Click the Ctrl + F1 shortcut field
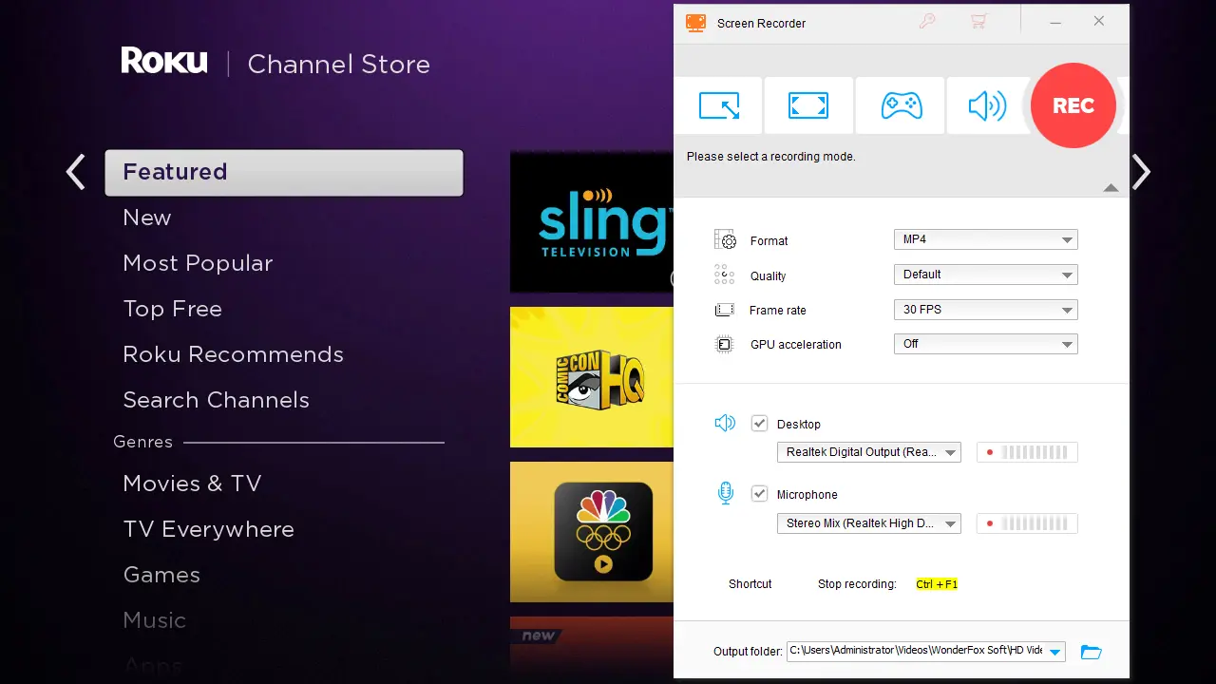 (x=937, y=584)
